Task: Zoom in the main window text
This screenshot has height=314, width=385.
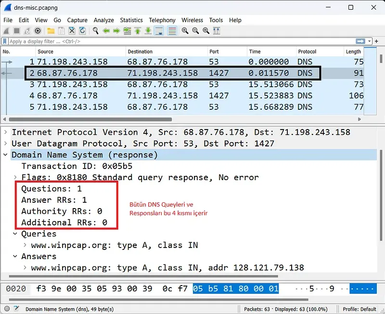Action: point(185,31)
